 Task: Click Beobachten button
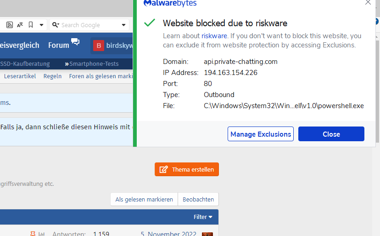point(198,199)
